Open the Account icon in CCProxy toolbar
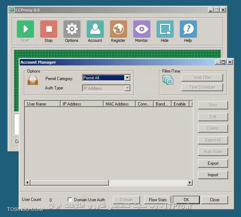Screen dimensions: 241x217 (95, 29)
